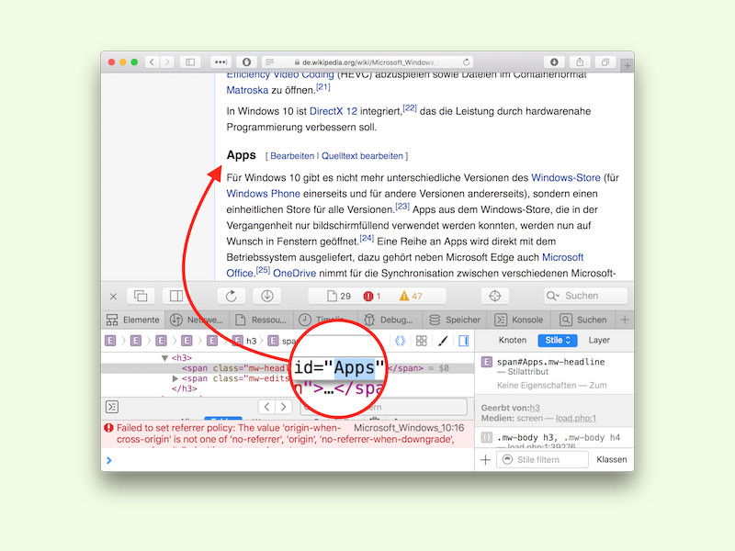Switch to Konsole tab

pos(519,320)
